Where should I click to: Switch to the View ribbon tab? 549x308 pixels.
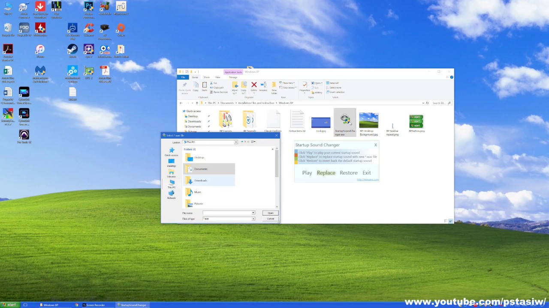tap(217, 77)
